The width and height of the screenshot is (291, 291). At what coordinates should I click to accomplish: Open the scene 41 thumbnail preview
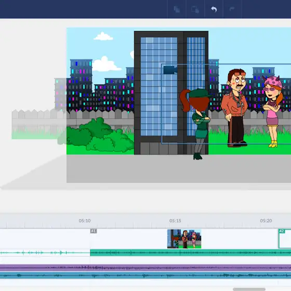coord(184,239)
